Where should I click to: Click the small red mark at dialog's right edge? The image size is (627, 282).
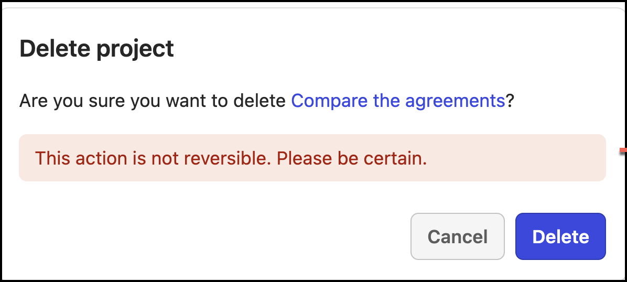(x=623, y=151)
